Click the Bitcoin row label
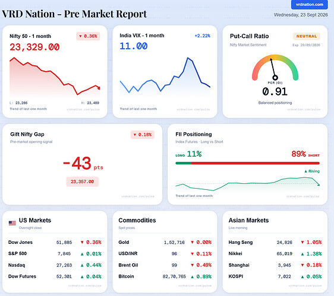 coord(127,276)
